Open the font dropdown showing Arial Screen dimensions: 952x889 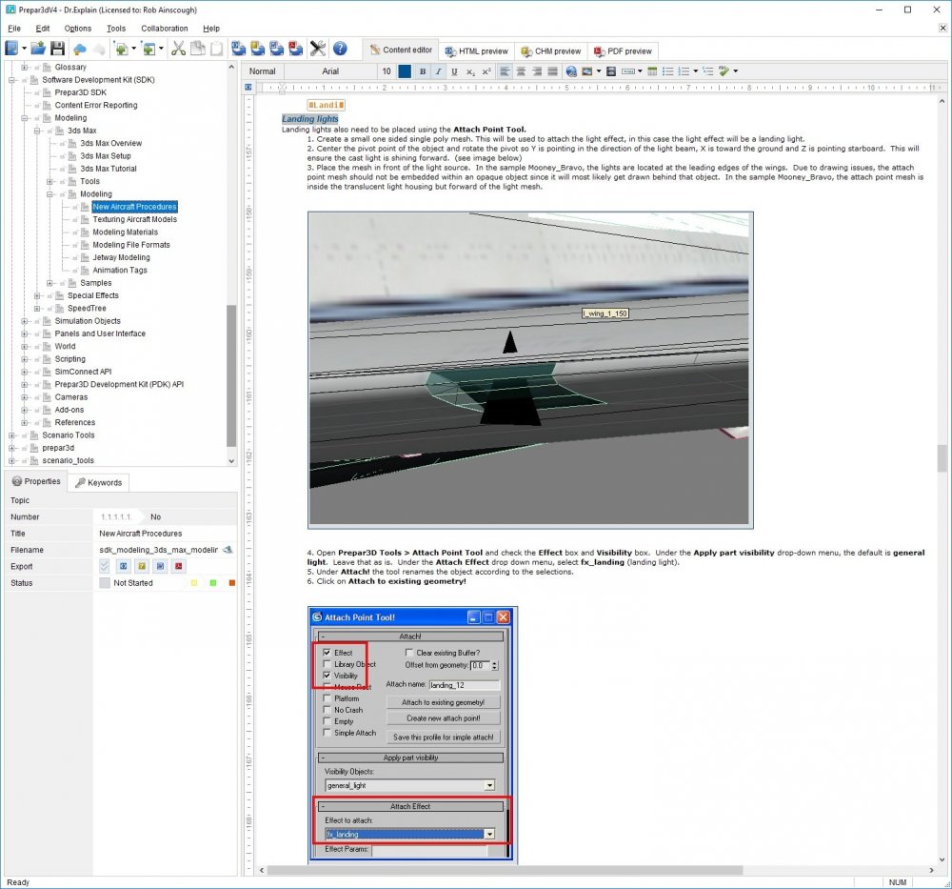[x=331, y=71]
